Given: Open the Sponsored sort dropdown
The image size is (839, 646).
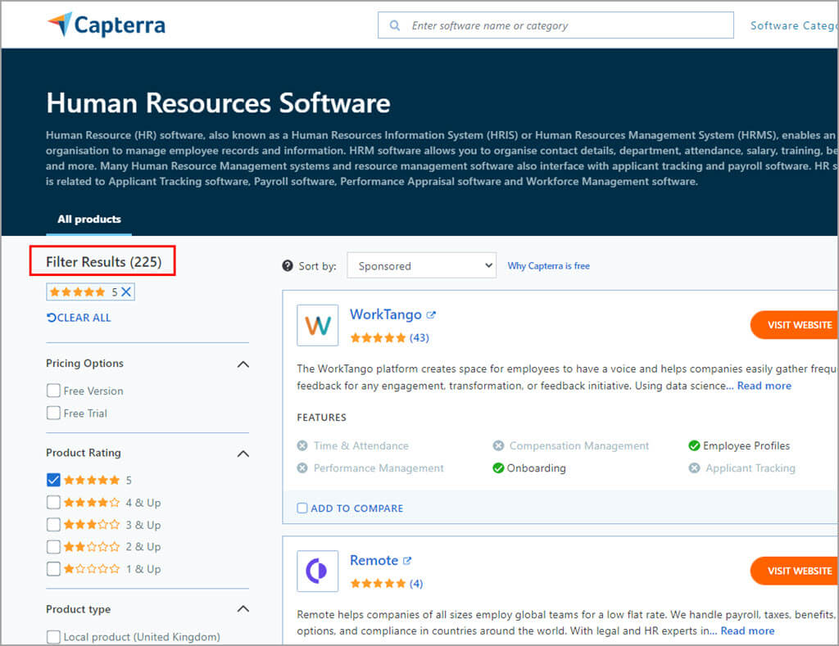Looking at the screenshot, I should (x=421, y=266).
